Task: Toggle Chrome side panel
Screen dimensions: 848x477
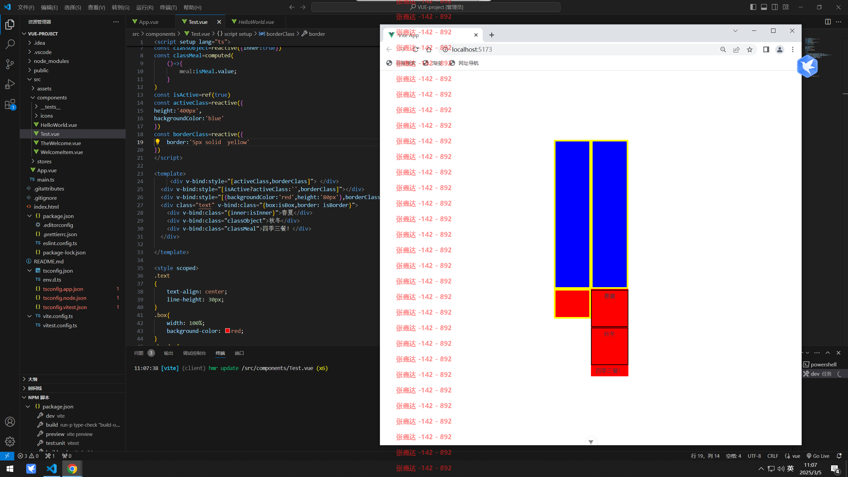Action: pos(766,49)
